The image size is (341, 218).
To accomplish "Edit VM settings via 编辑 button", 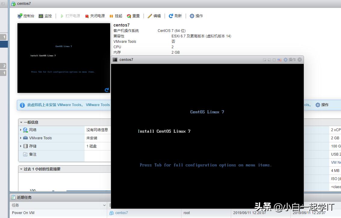I will [x=154, y=16].
